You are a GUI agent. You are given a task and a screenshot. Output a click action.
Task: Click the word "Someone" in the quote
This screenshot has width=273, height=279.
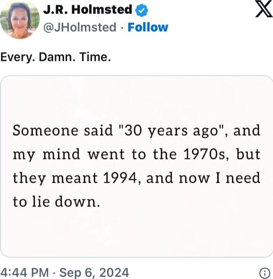coord(40,130)
